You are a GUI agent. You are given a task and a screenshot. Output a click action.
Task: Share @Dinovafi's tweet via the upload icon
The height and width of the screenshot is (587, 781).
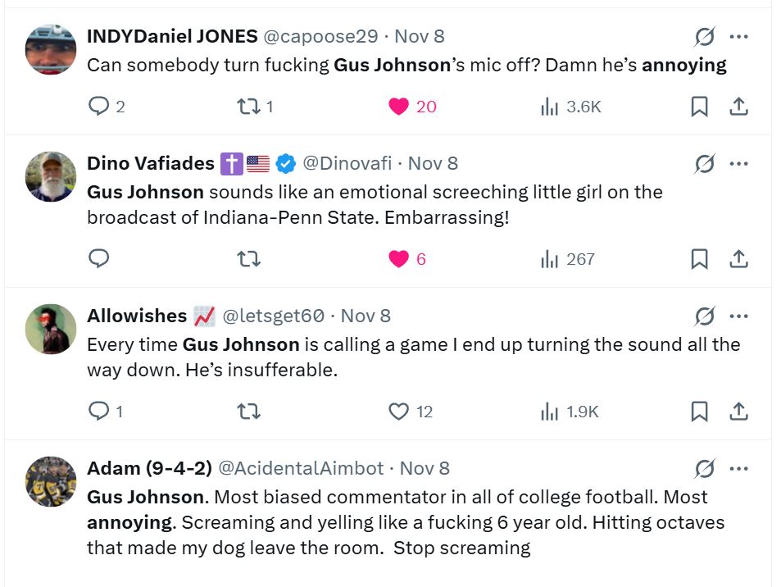coord(738,258)
